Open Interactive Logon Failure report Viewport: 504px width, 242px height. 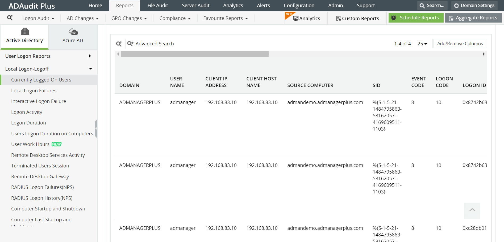click(x=39, y=101)
